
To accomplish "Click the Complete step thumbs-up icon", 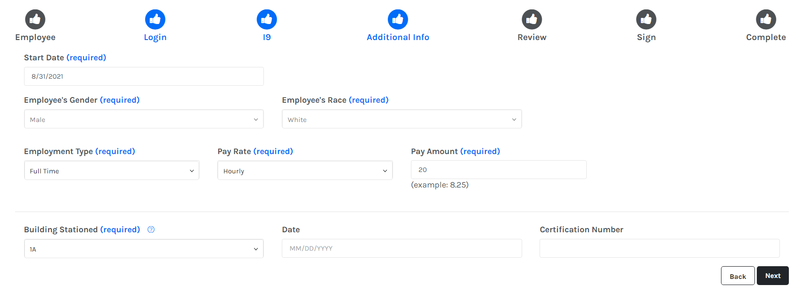I will tap(766, 19).
